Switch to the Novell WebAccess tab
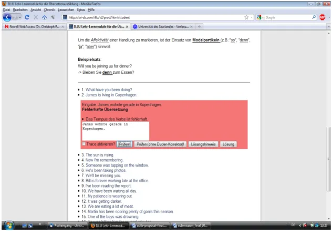The width and height of the screenshot is (332, 231). pos(34,27)
